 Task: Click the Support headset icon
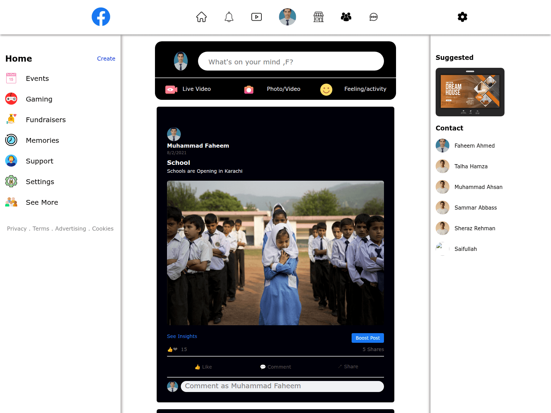click(11, 161)
